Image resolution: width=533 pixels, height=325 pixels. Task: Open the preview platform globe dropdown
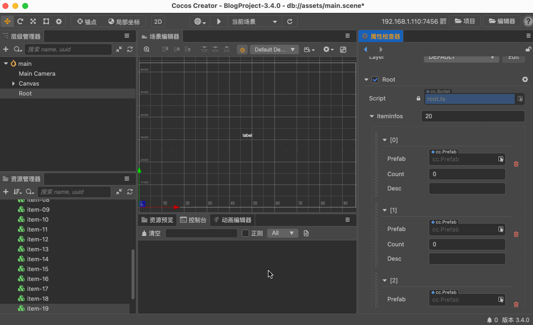point(200,21)
